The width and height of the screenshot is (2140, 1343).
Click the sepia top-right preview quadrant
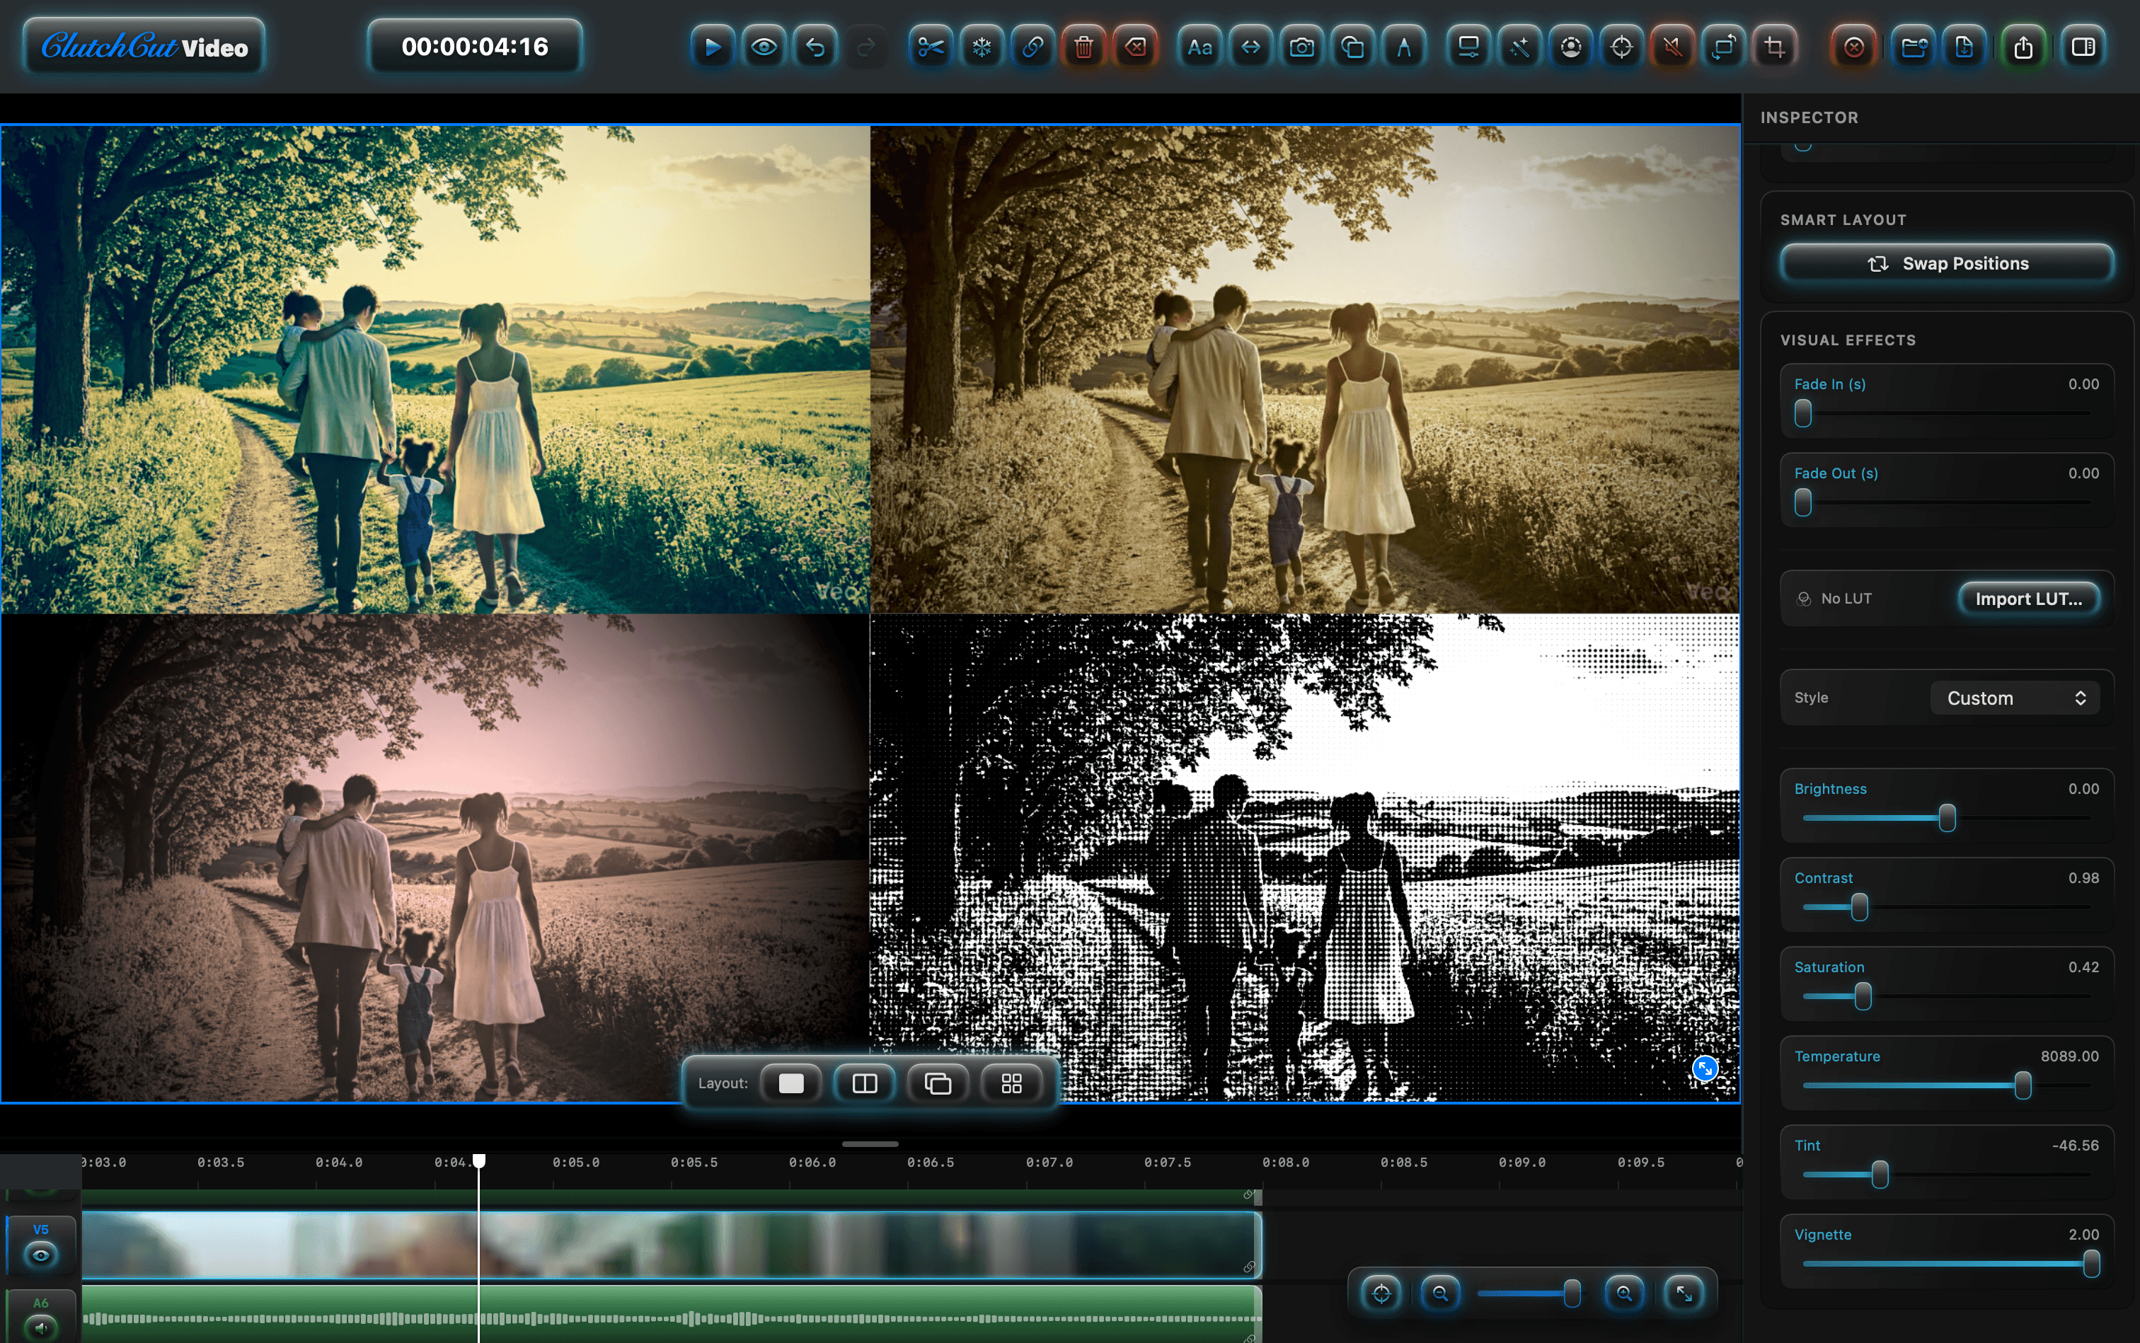tap(1304, 369)
